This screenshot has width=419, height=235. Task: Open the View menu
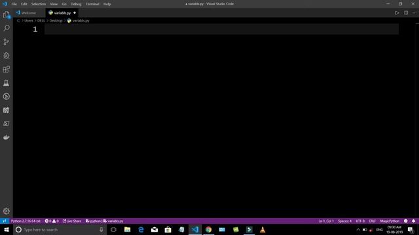(54, 4)
